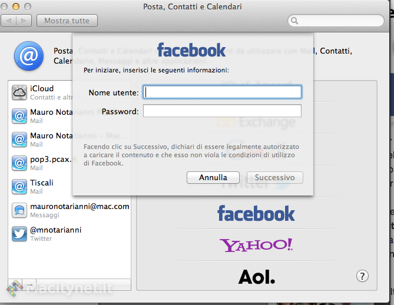Click the first Mauro Nota mail icon
The width and height of the screenshot is (394, 305).
(x=19, y=116)
